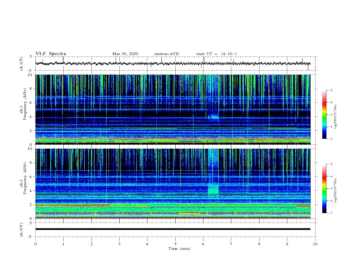Click the 'Time (min)' axis label

click(179, 248)
